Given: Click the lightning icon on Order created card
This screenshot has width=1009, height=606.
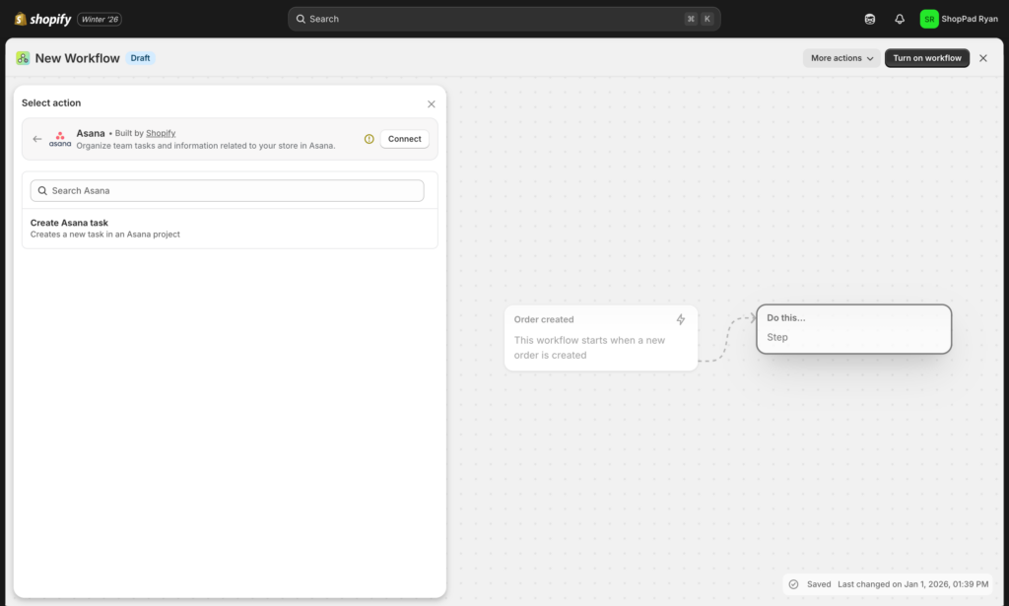Looking at the screenshot, I should pyautogui.click(x=680, y=319).
